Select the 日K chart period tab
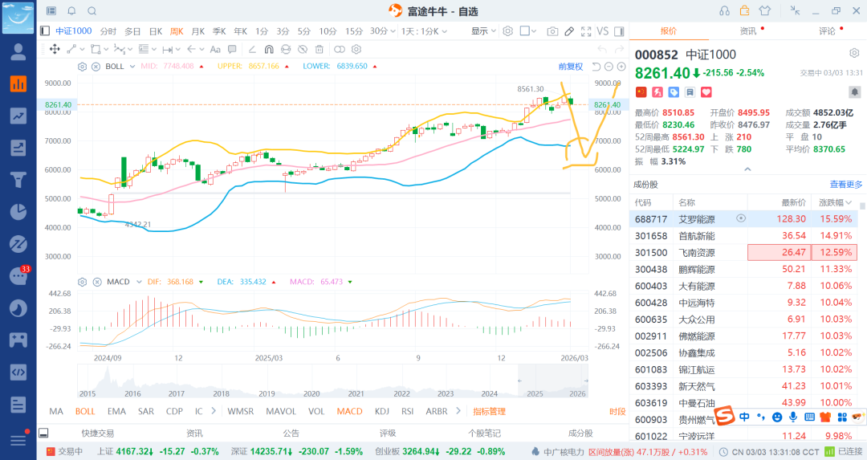 point(154,31)
